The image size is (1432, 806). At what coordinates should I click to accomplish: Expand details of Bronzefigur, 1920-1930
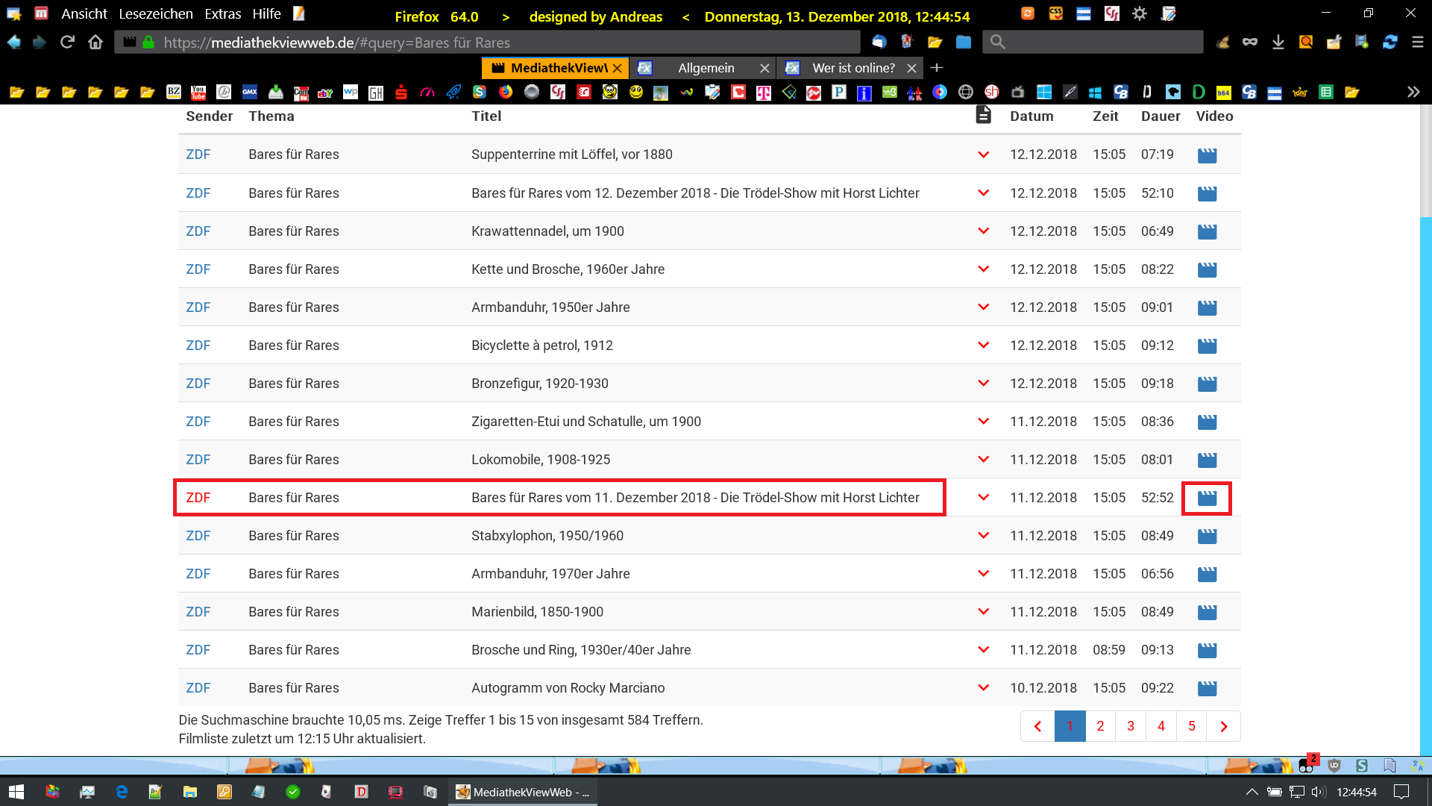point(983,384)
